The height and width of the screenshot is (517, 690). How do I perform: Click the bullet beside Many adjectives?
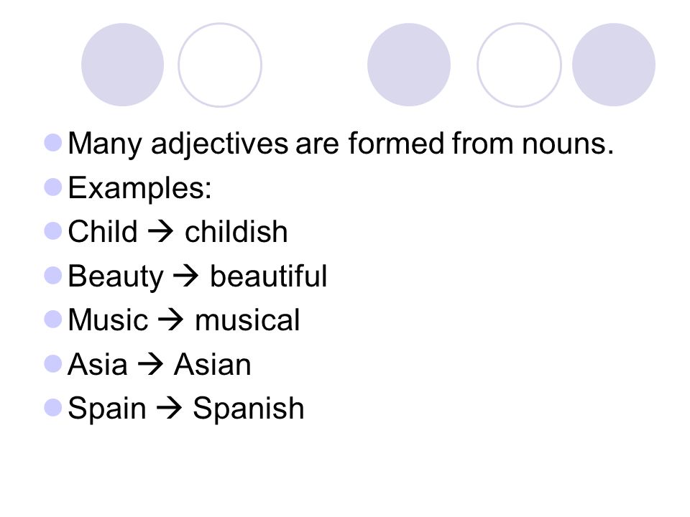52,142
